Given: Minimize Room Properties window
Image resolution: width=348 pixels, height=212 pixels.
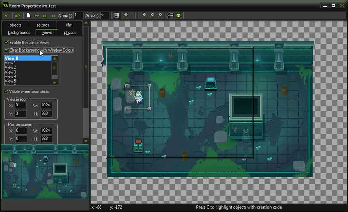Looking at the screenshot, I should point(325,6).
